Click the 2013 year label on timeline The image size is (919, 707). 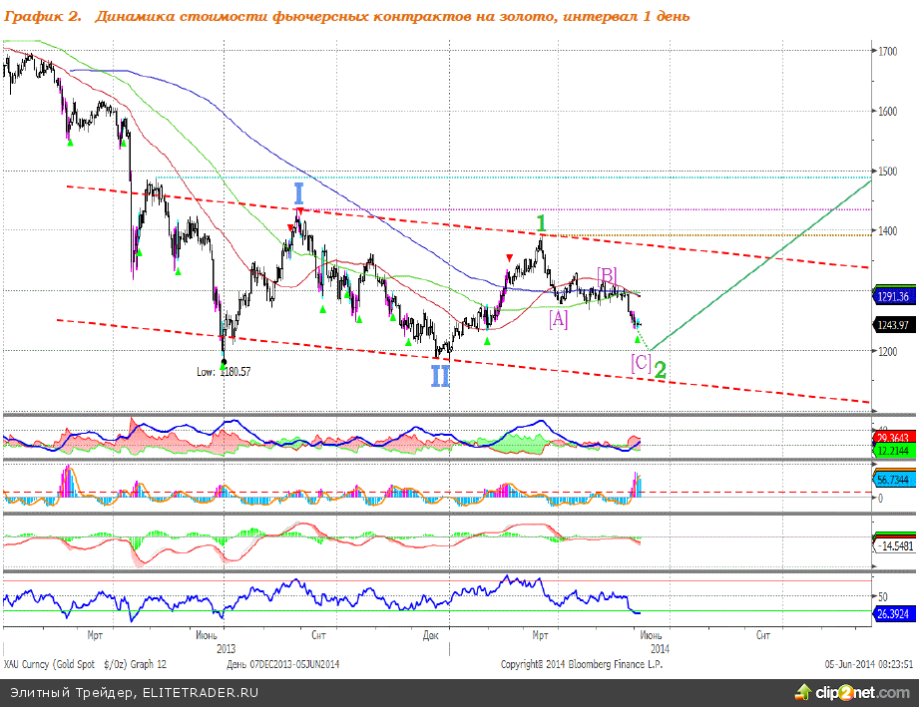[226, 646]
